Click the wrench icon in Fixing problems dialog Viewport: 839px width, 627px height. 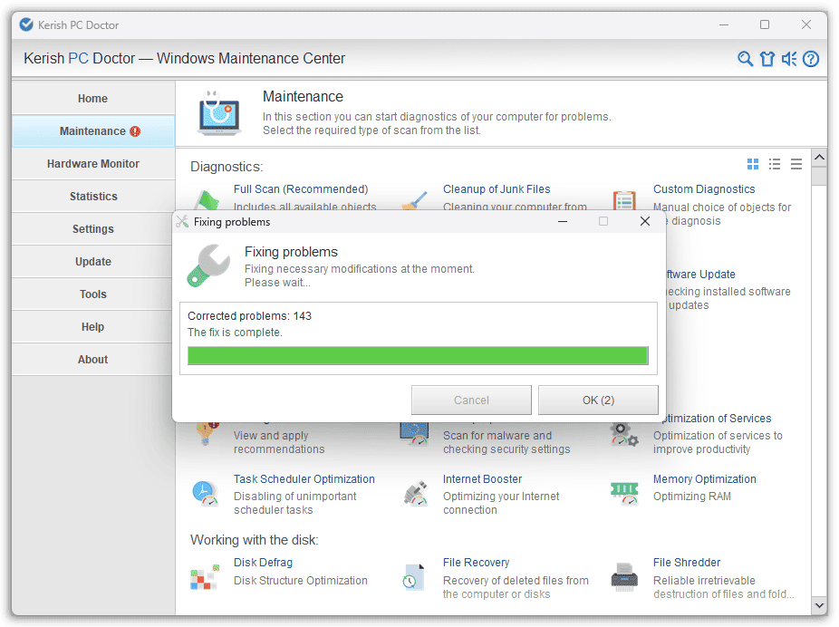(208, 265)
